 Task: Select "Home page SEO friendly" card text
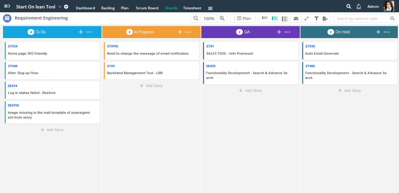click(x=28, y=53)
